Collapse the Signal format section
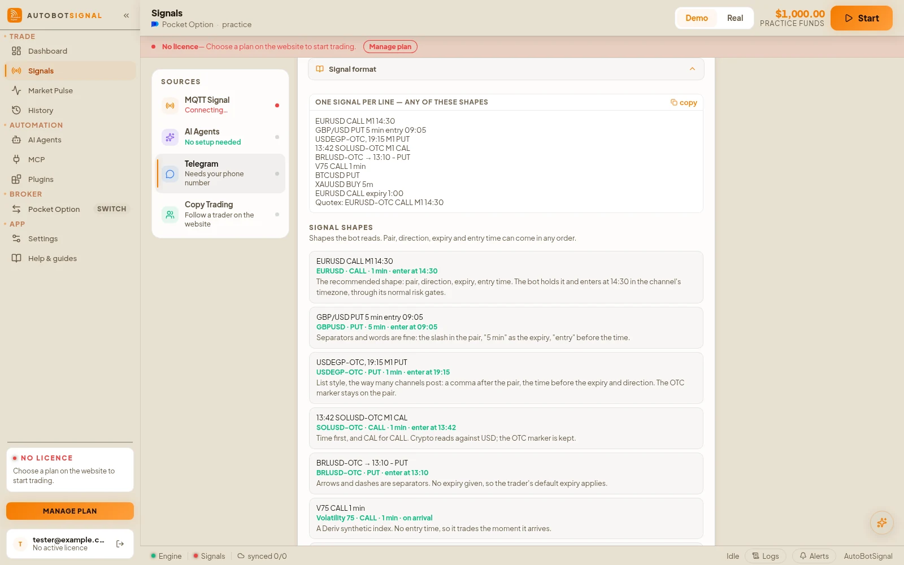 tap(692, 69)
